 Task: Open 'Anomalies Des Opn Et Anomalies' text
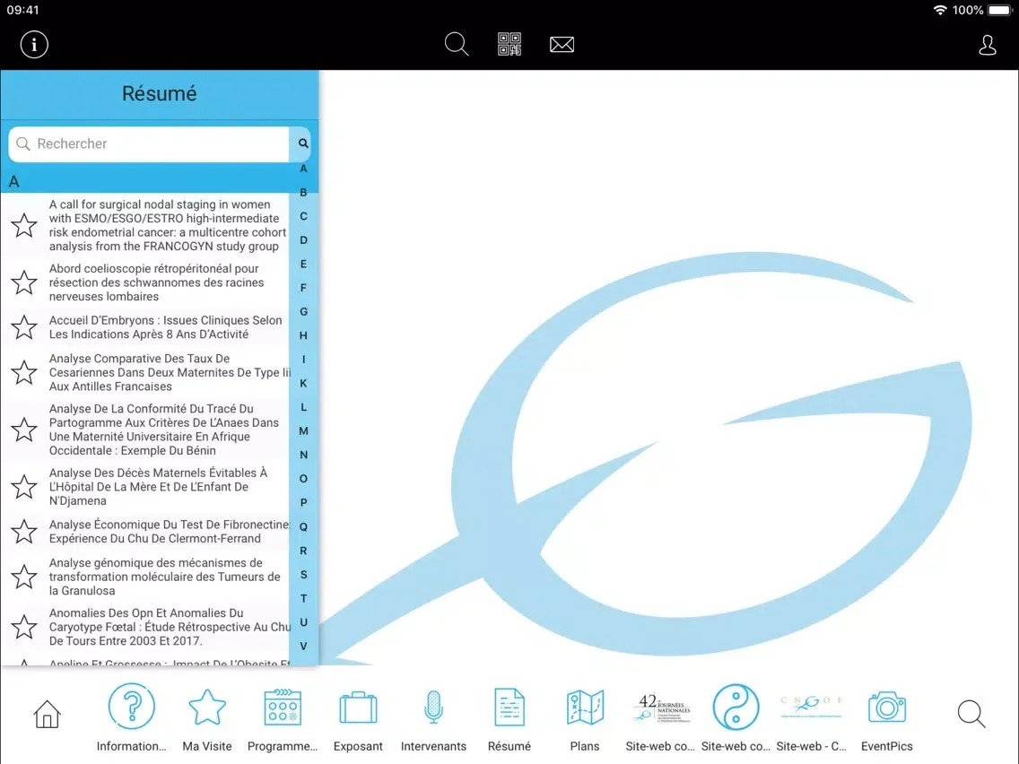(x=170, y=627)
